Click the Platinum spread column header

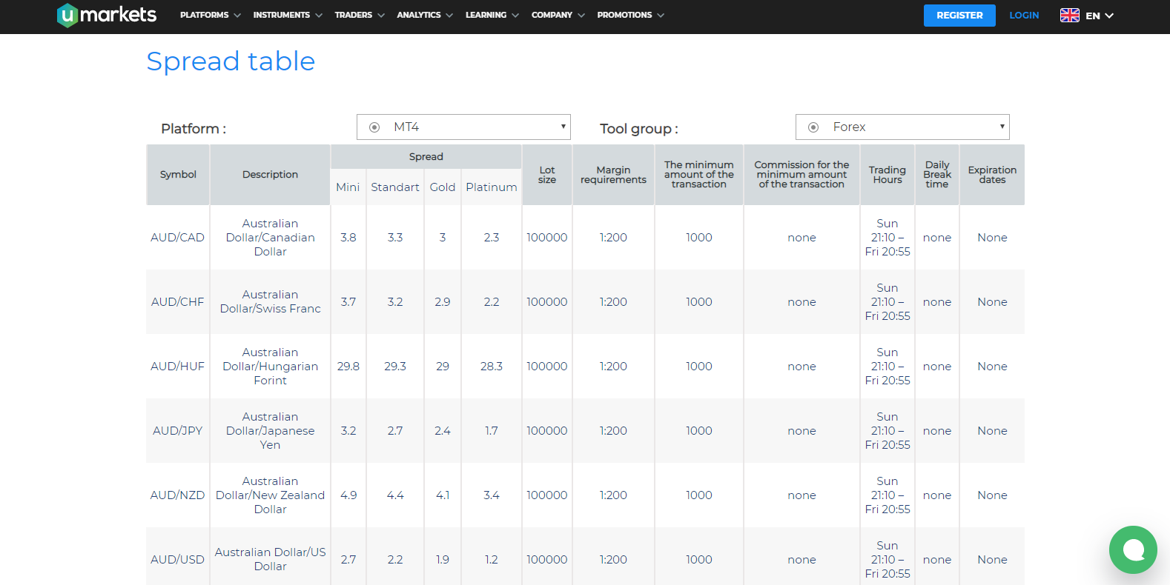(x=491, y=187)
